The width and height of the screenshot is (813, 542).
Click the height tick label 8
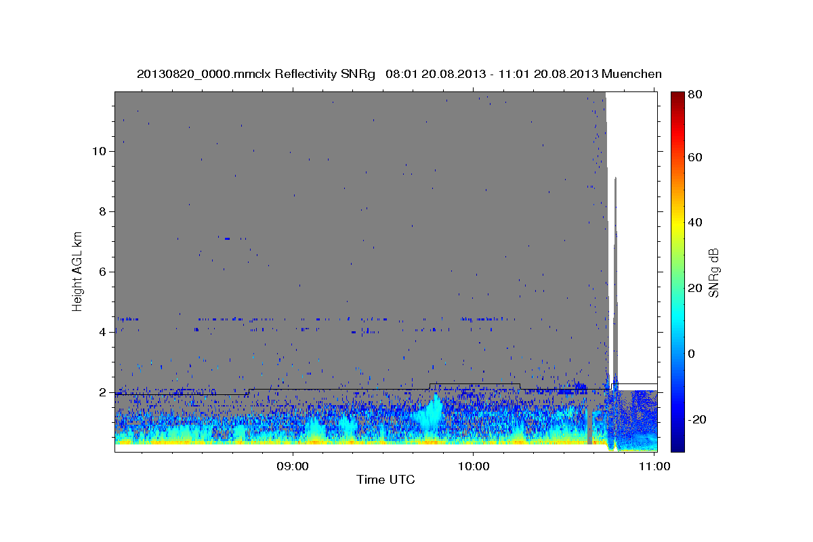[103, 211]
